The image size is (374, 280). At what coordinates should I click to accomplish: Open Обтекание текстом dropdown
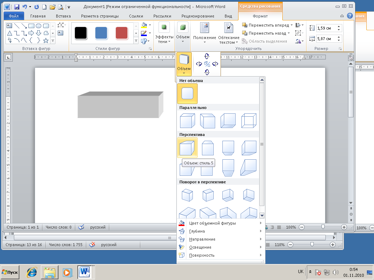(229, 33)
